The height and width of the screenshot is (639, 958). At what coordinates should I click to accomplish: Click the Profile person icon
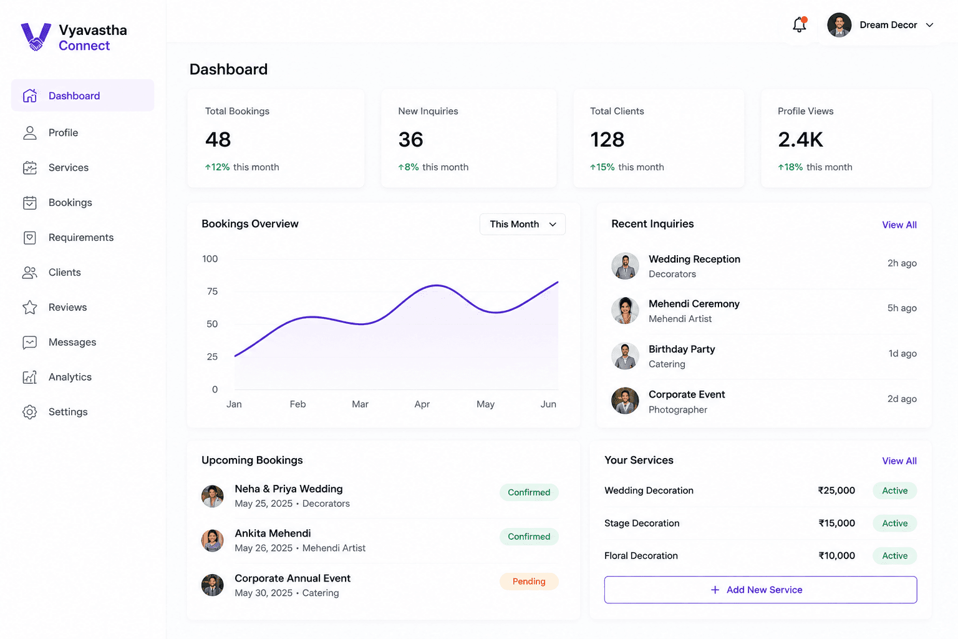coord(30,132)
